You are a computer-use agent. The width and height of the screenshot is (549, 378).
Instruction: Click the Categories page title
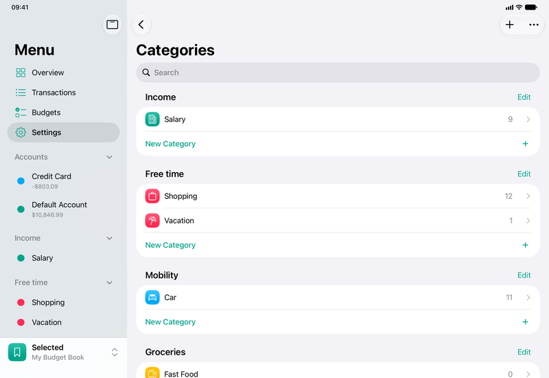(x=175, y=50)
